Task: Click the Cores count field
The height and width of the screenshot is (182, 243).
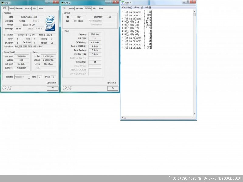Action: coord(40,77)
